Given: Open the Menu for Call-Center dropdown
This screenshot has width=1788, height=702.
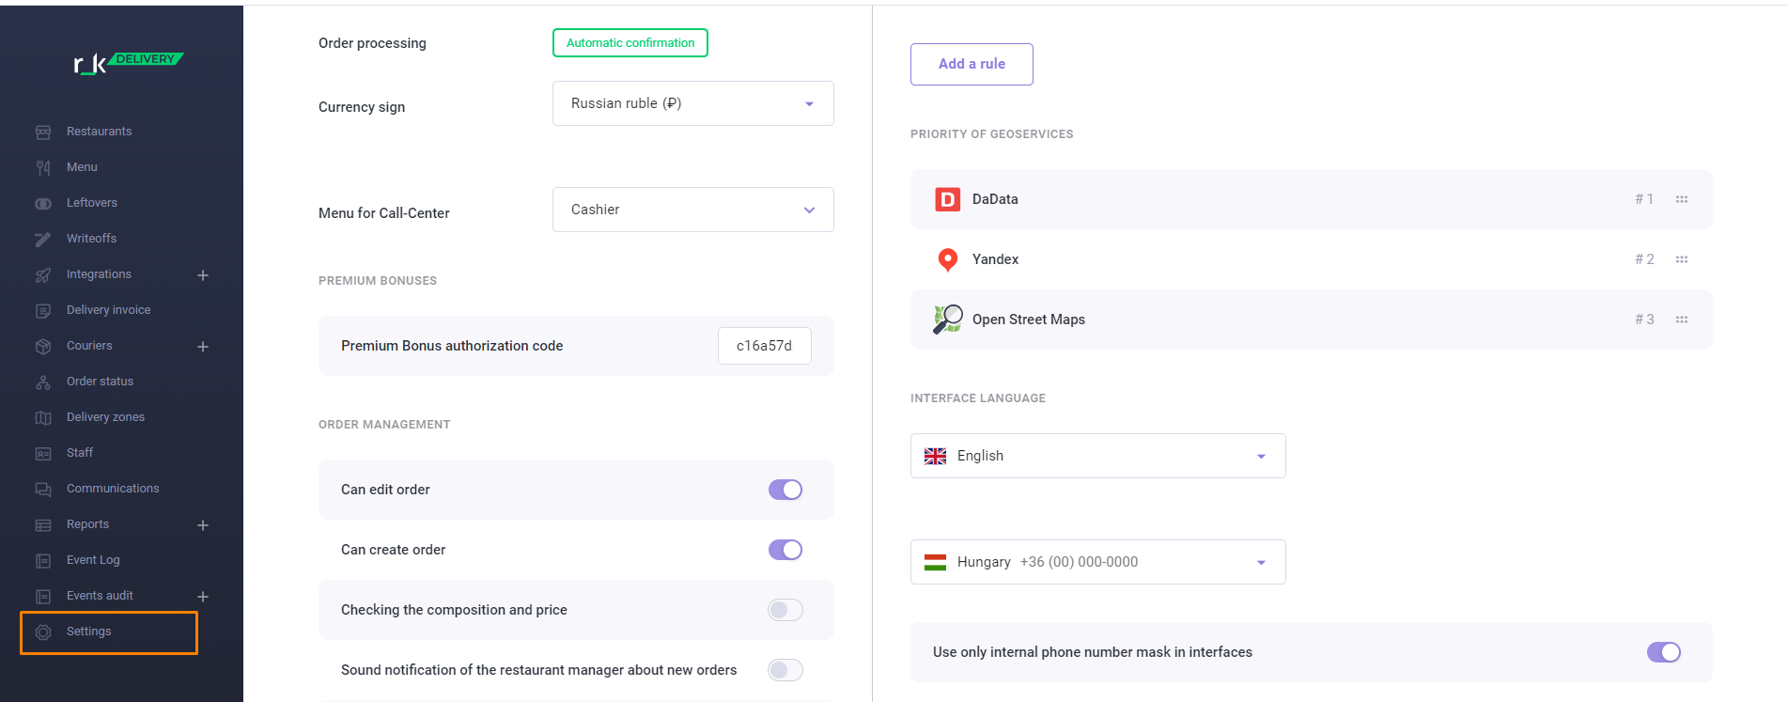Looking at the screenshot, I should 693,210.
